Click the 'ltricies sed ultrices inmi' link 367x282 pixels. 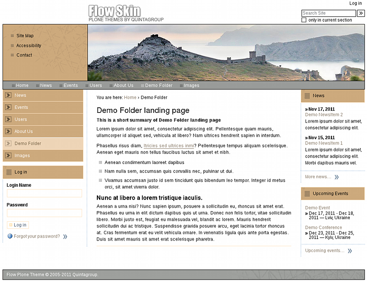[x=168, y=146]
